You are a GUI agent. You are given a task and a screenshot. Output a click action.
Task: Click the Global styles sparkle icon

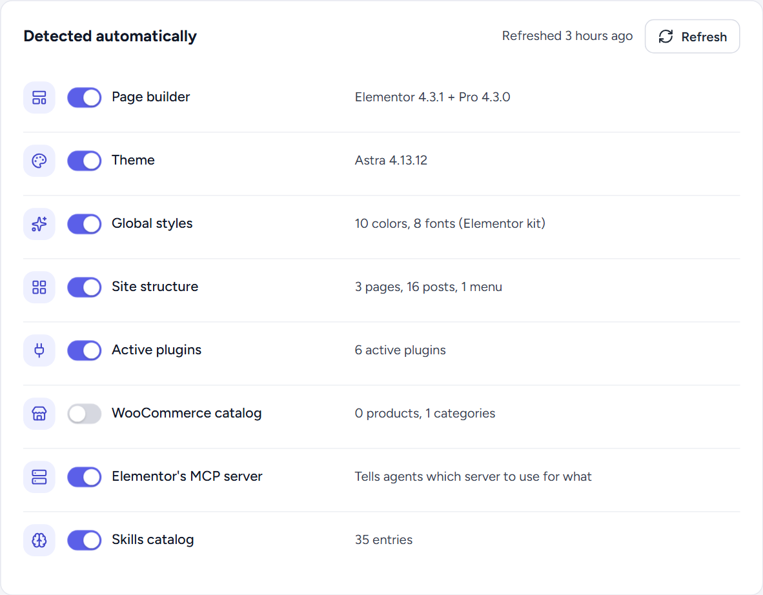[39, 224]
